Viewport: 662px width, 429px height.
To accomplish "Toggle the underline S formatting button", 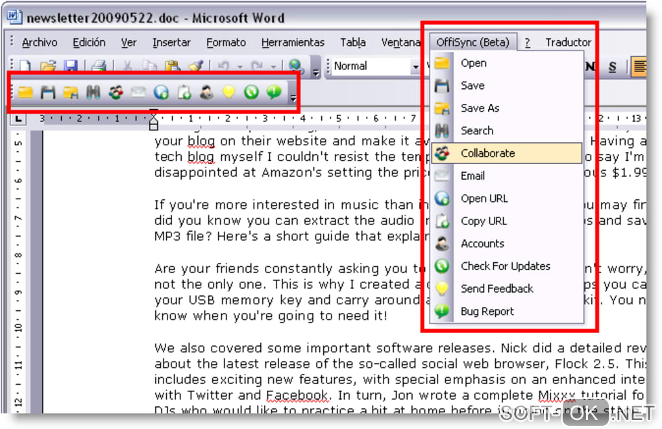I will (612, 67).
